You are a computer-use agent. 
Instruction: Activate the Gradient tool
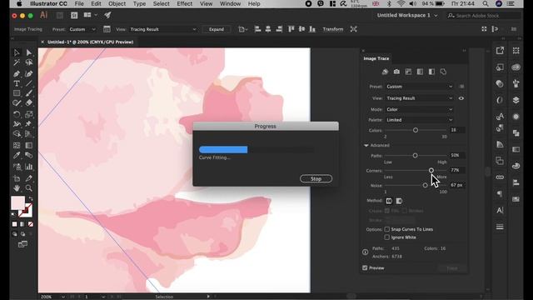29,146
